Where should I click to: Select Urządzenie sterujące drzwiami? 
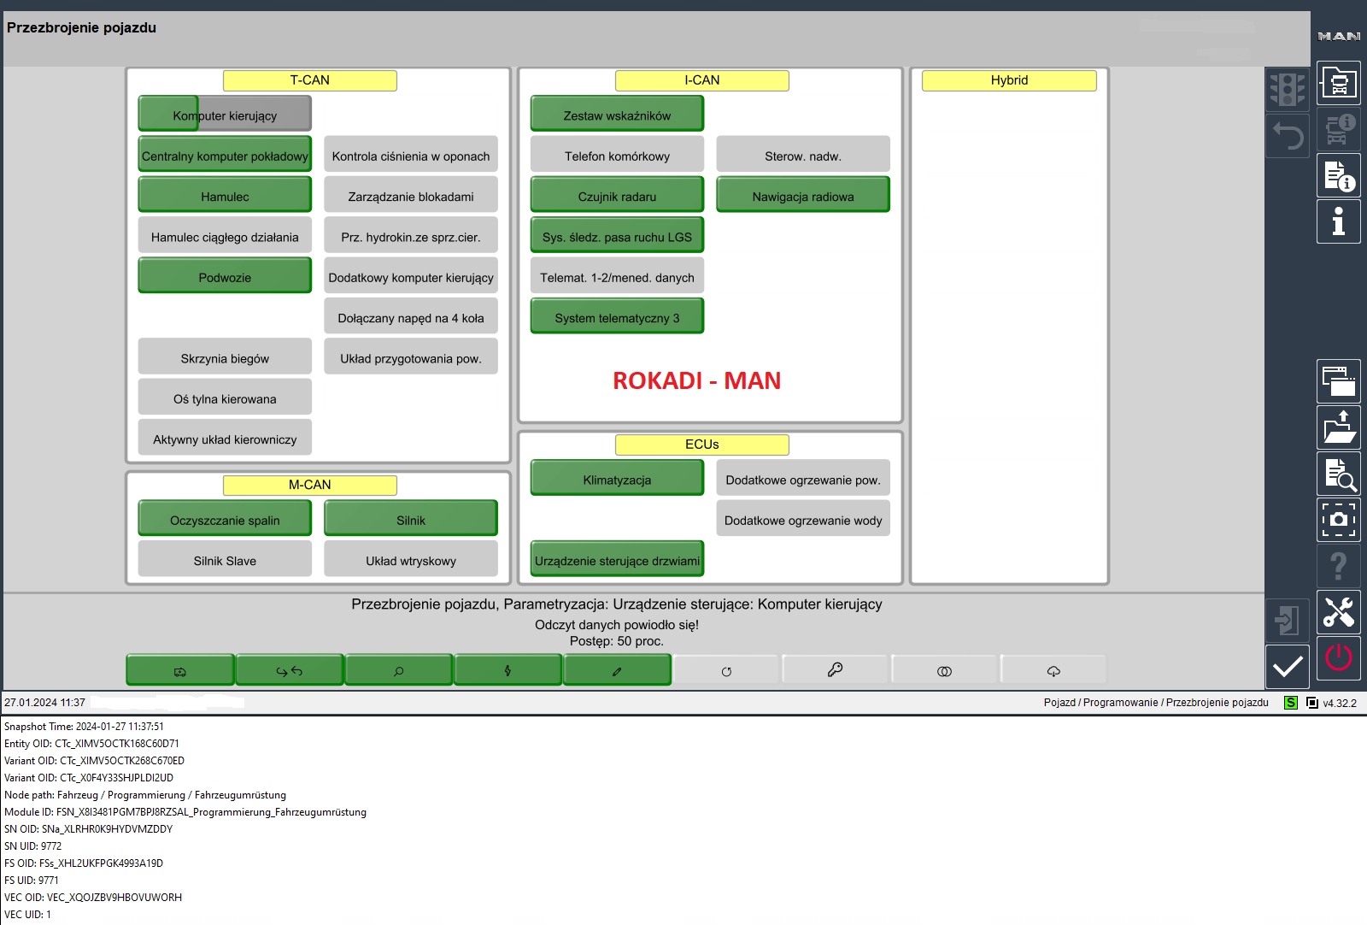click(x=617, y=560)
